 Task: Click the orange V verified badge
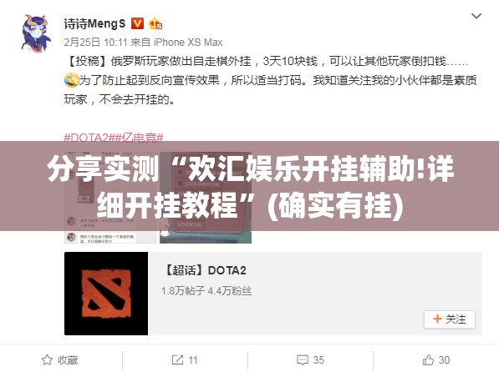[137, 23]
